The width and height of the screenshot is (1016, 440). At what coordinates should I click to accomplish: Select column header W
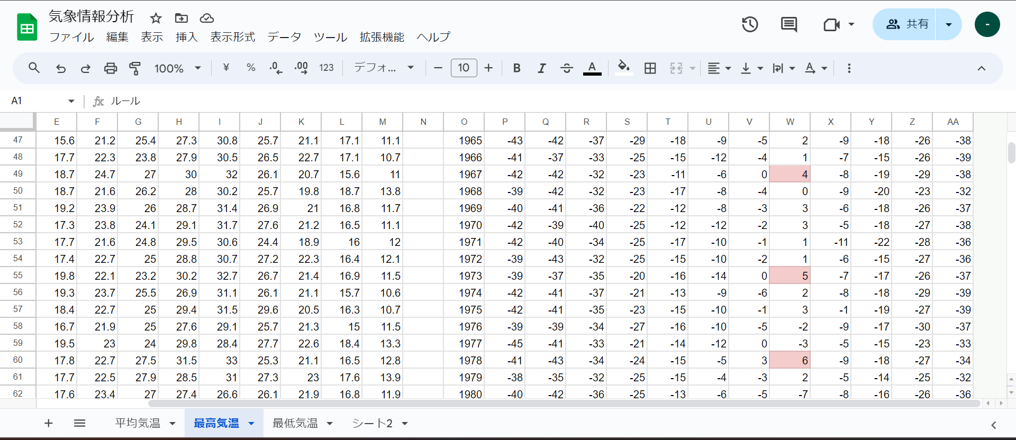tap(790, 122)
